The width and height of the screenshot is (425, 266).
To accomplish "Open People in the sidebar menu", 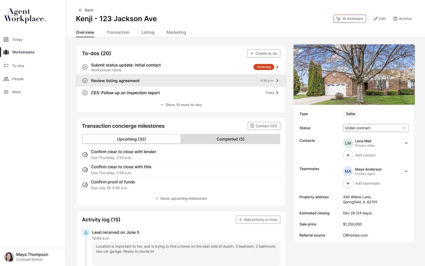I will coord(18,79).
